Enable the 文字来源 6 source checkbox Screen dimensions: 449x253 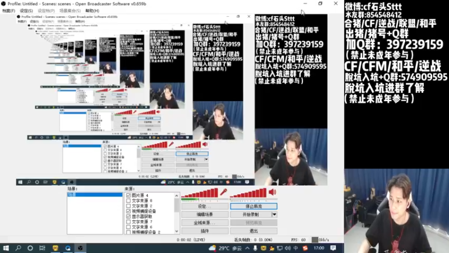coord(129,227)
